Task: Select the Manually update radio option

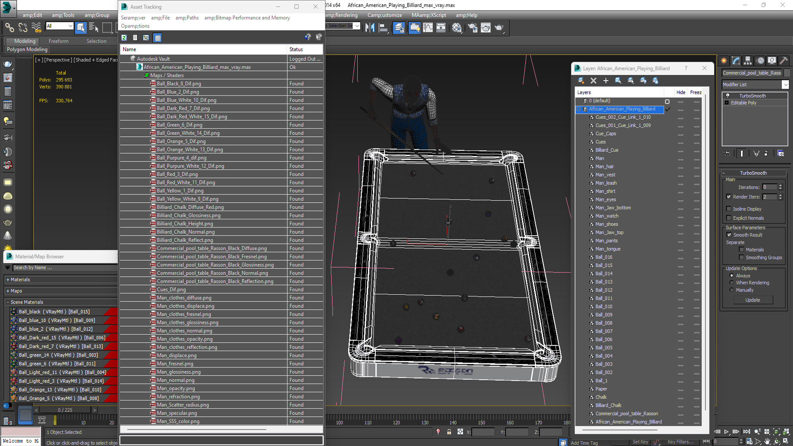Action: (x=731, y=290)
